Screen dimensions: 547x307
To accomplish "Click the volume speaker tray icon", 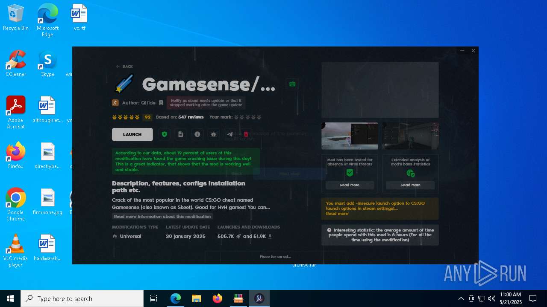I will pos(492,298).
